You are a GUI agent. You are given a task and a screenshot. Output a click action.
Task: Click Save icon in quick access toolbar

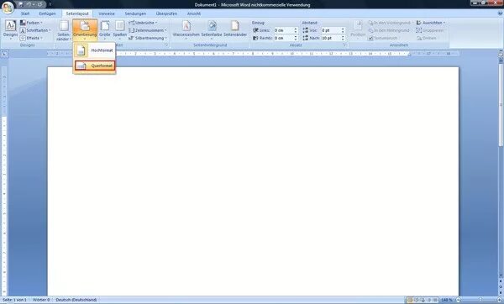pyautogui.click(x=21, y=4)
